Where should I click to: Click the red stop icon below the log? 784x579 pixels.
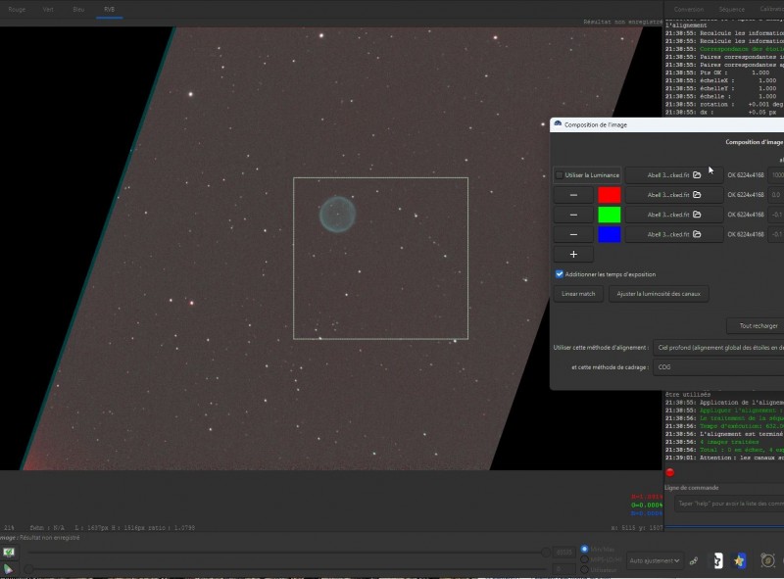click(670, 472)
